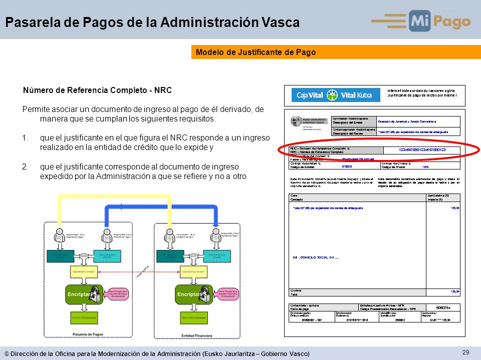This screenshot has height=360, width=481.
Task: Click the page number 29
Action: 465,352
